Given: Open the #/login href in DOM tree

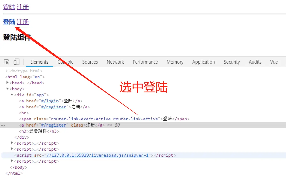Looking at the screenshot, I should (50, 101).
